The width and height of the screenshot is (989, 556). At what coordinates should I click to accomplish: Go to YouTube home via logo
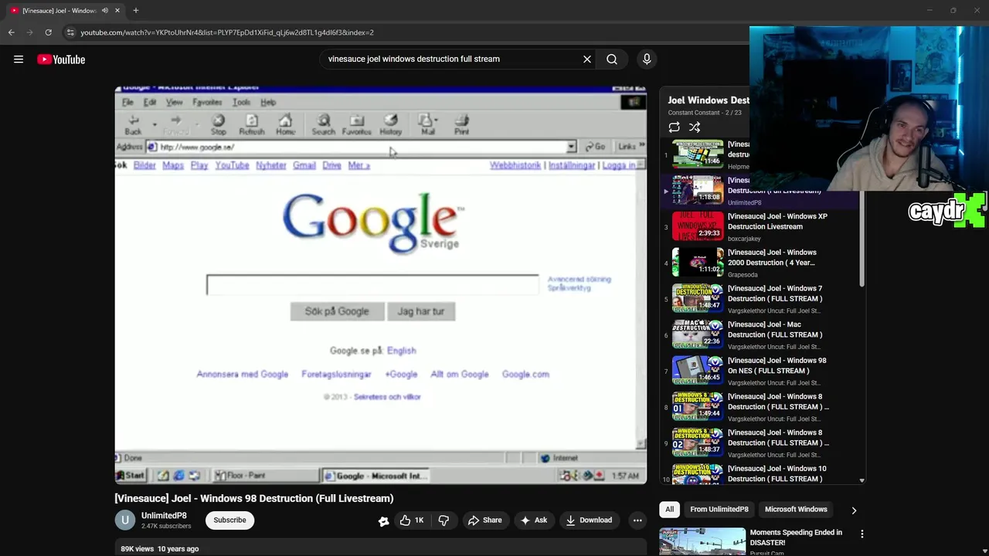click(x=61, y=59)
